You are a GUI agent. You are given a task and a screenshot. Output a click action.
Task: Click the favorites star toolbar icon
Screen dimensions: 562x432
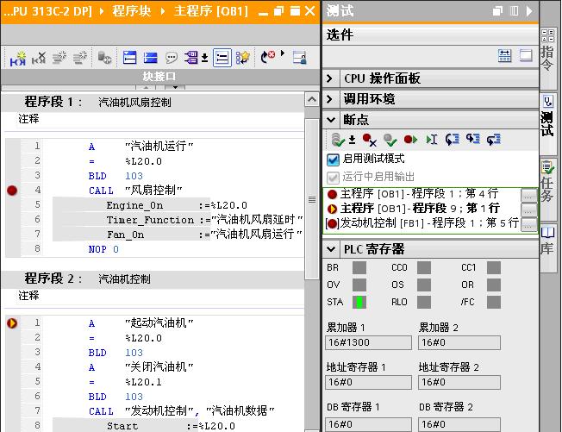(x=243, y=58)
